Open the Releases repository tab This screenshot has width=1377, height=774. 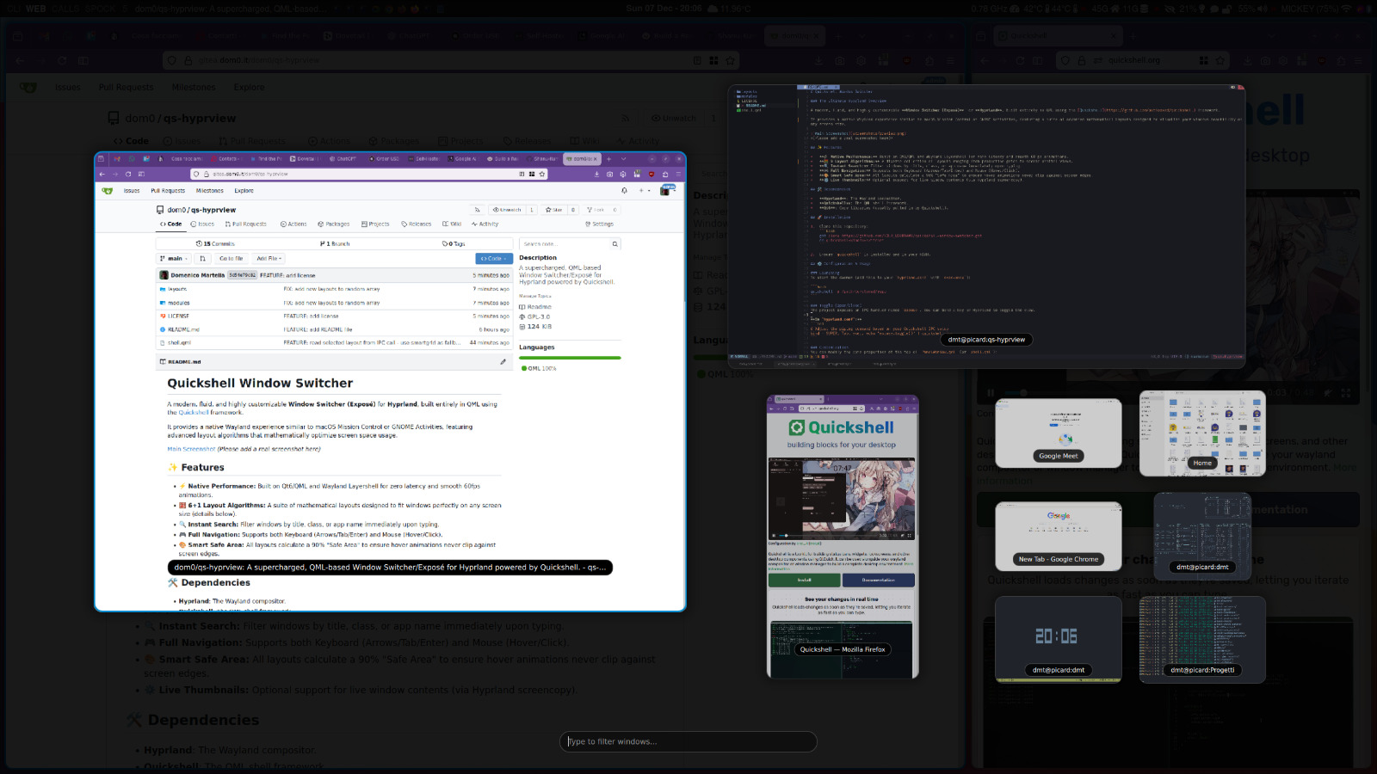[x=417, y=224]
